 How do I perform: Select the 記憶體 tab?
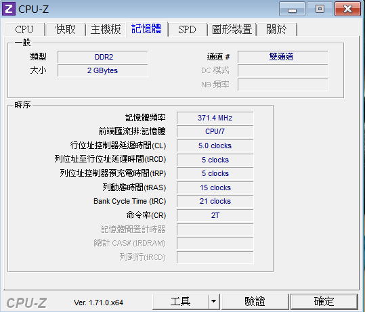click(x=147, y=29)
